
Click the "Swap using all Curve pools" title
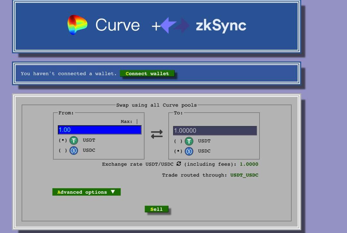point(156,105)
